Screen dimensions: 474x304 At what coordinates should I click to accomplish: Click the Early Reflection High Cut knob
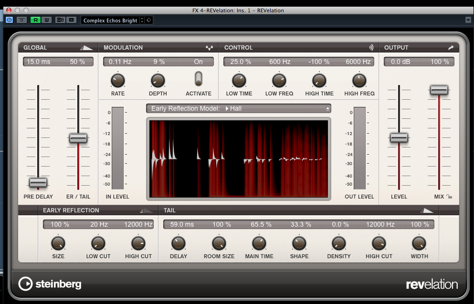(138, 243)
